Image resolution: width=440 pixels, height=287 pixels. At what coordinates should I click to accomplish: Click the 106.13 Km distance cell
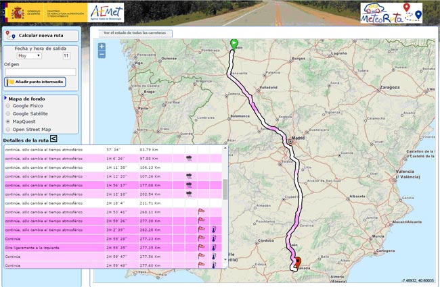tap(156, 167)
